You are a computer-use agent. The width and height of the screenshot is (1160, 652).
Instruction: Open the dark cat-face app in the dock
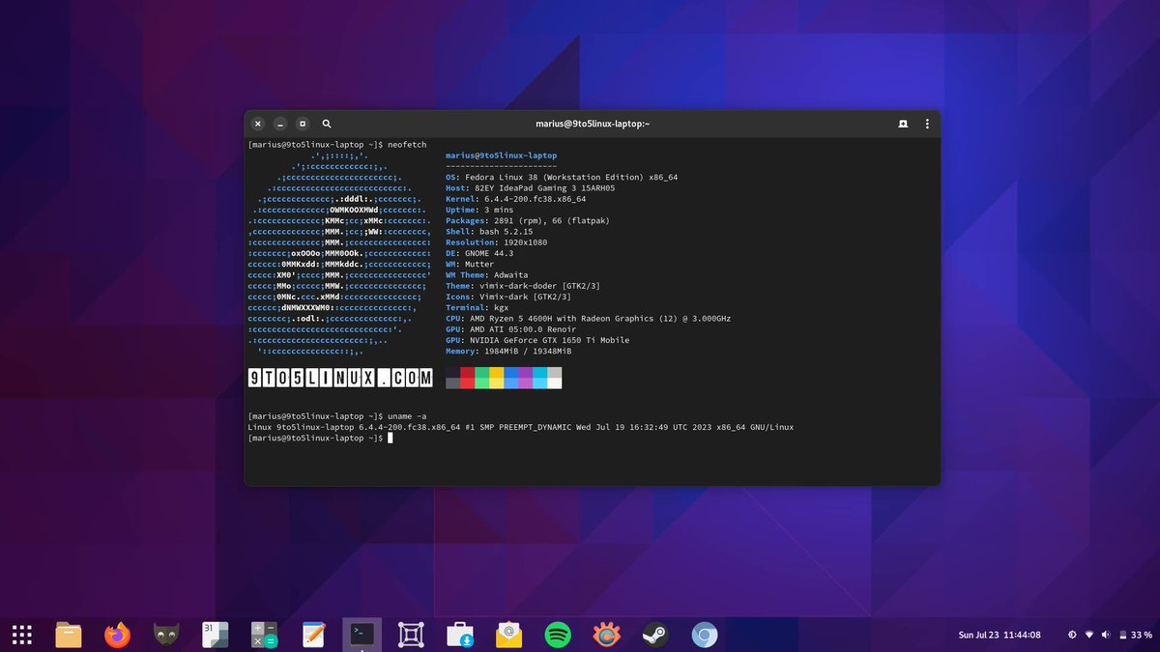[x=167, y=635]
